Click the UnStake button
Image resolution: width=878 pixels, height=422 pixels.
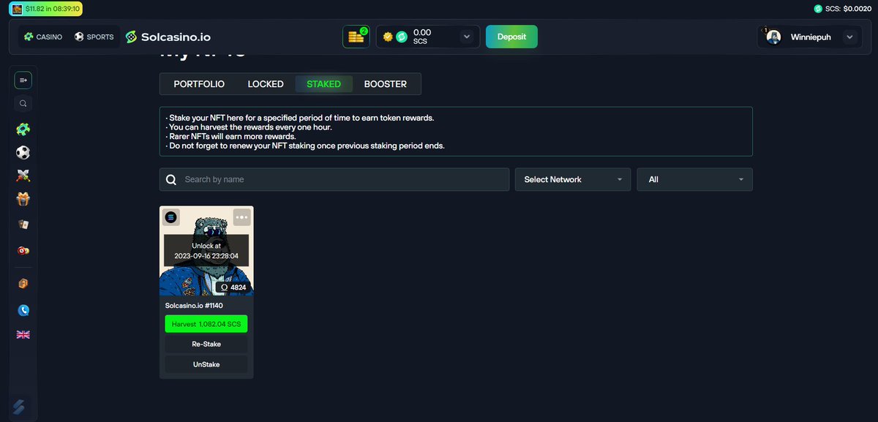coord(206,364)
